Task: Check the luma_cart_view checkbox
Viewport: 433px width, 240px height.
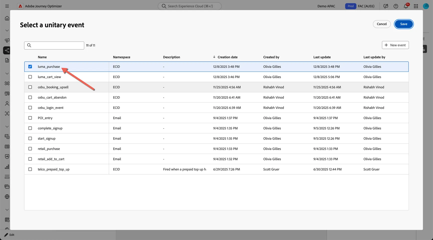Action: [30, 77]
